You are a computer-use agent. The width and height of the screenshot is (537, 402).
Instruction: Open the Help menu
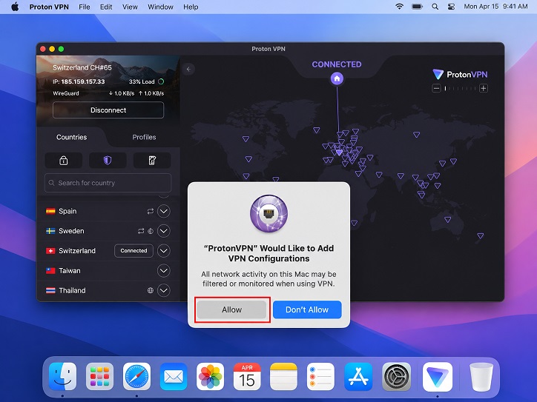(191, 7)
